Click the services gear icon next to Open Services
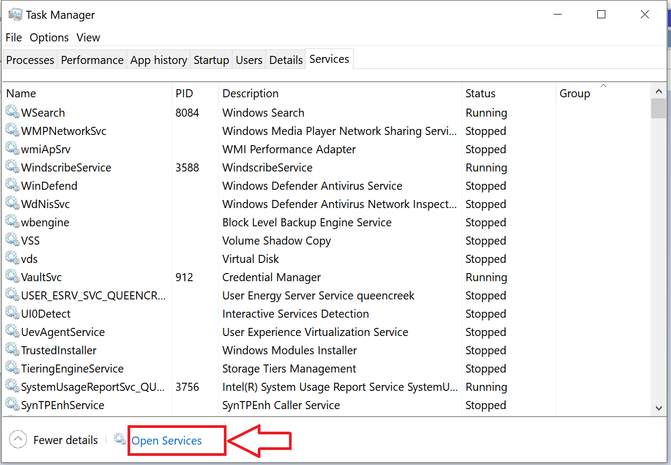This screenshot has width=671, height=465. [120, 440]
